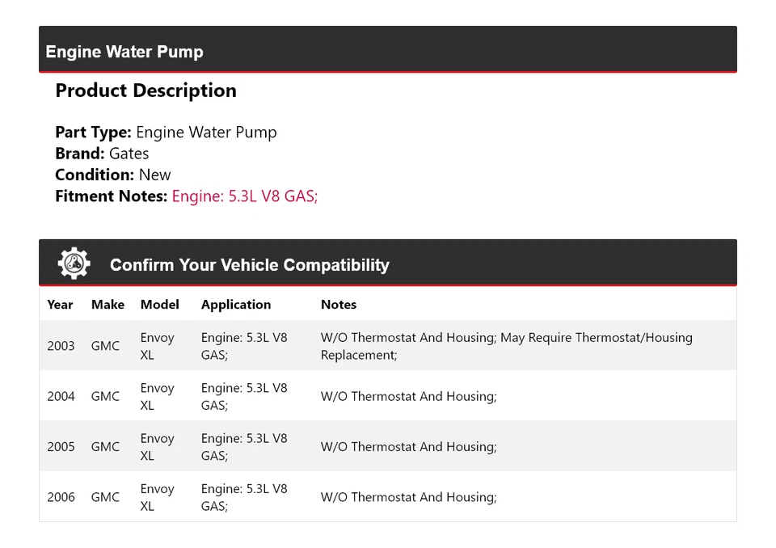Click the Year column header

[60, 305]
